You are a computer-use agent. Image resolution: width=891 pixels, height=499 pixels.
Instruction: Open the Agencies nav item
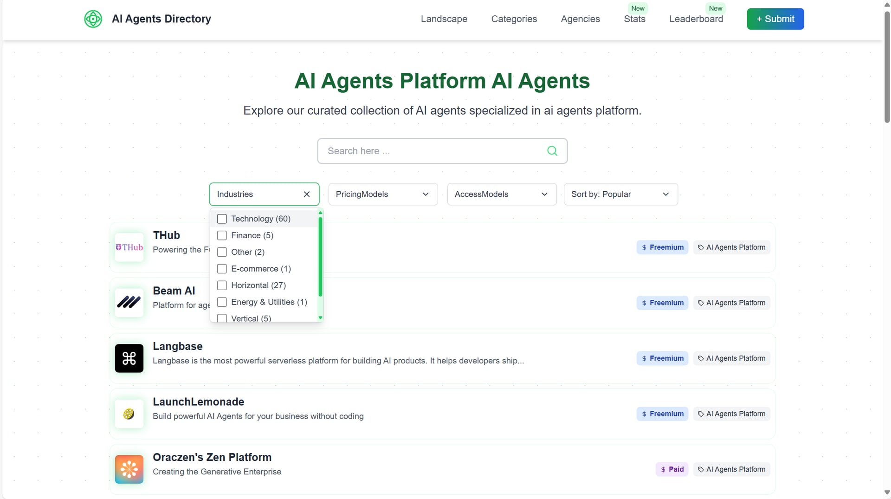pos(581,19)
